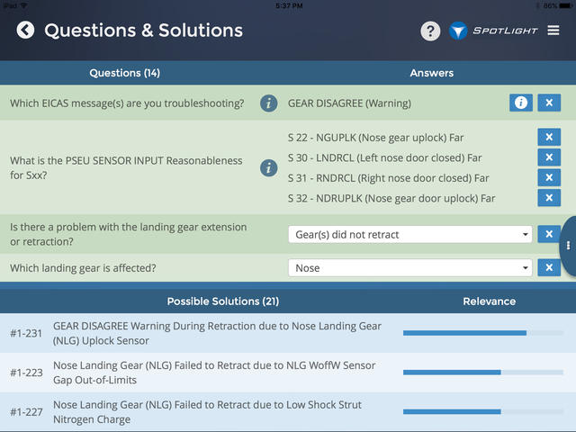The height and width of the screenshot is (432, 576).
Task: Select the Questions (14) header
Action: click(x=124, y=73)
